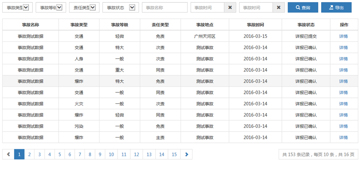Go to page 5
This screenshot has height=185, width=361.
click(60, 154)
